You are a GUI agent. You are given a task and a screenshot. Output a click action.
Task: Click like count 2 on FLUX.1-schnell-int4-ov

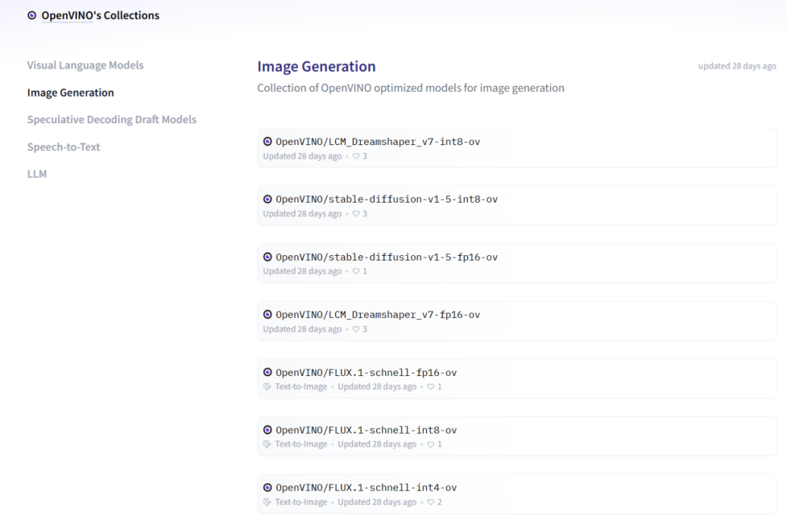pos(439,502)
